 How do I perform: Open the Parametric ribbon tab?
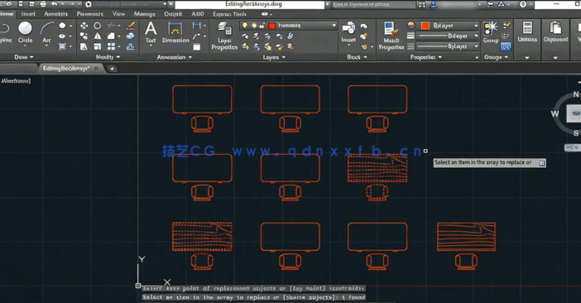[90, 14]
